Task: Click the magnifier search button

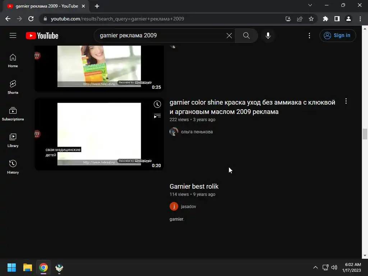Action: tap(246, 36)
